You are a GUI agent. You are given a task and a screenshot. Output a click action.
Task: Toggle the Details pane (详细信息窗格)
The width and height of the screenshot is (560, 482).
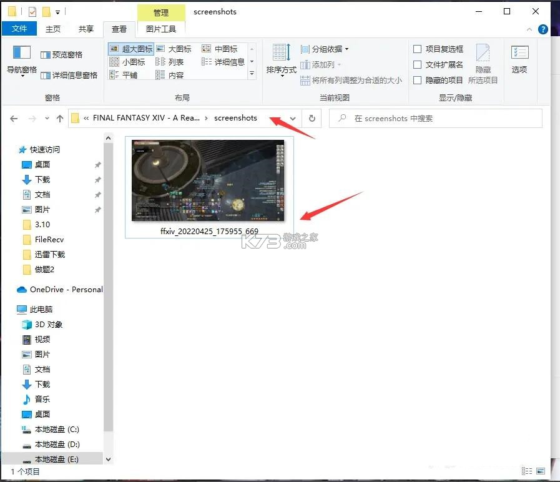69,75
